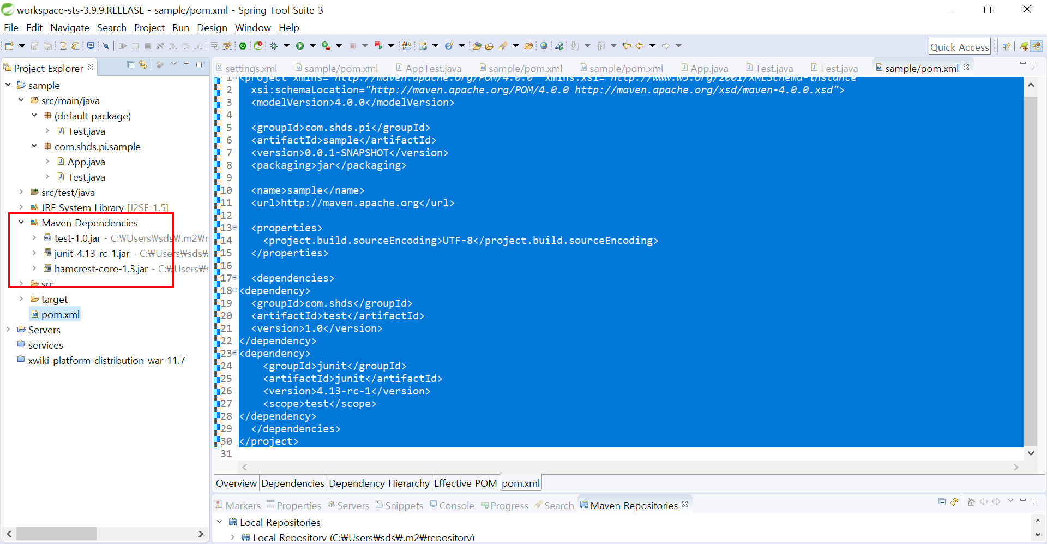Open the web browser globe icon

coord(544,46)
